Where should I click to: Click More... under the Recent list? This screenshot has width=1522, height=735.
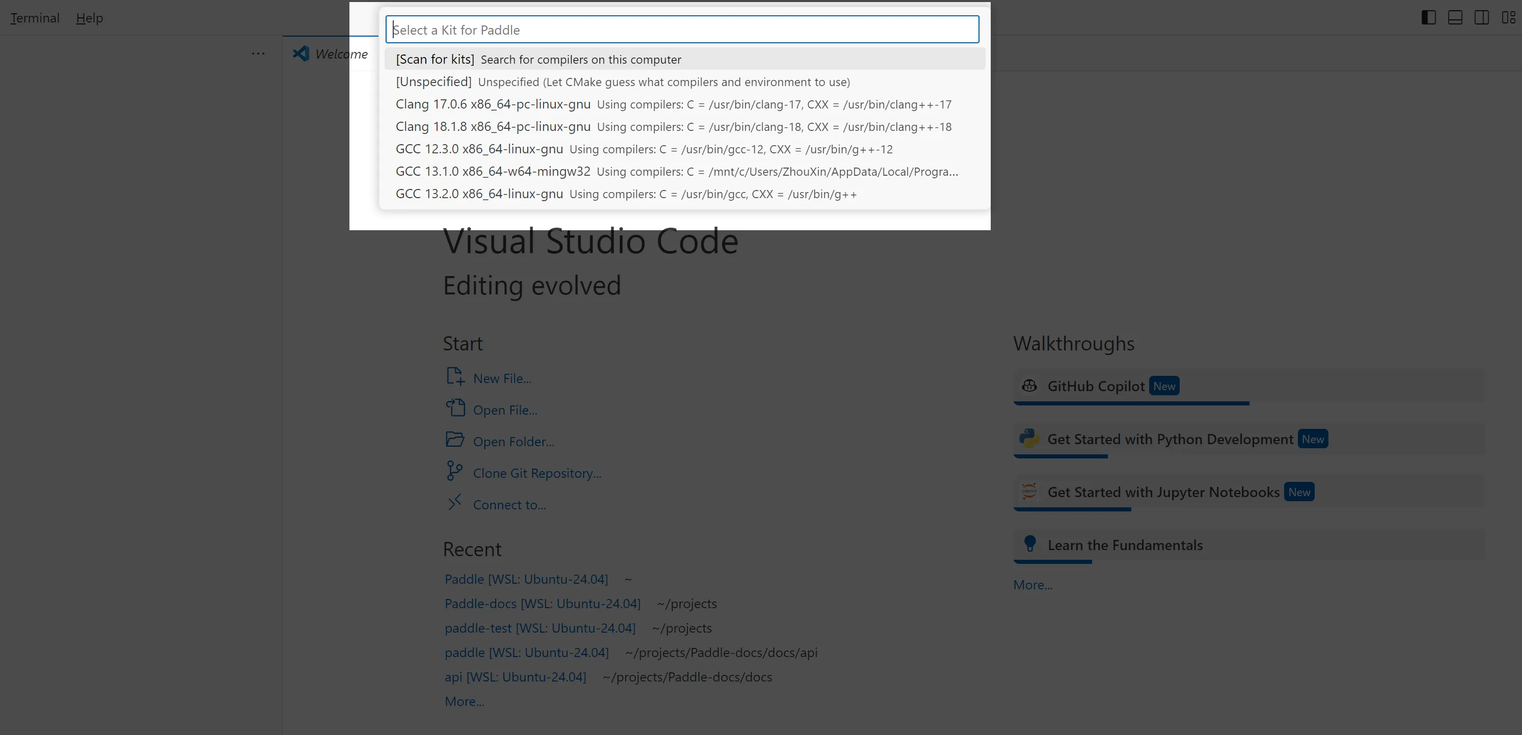pos(465,701)
